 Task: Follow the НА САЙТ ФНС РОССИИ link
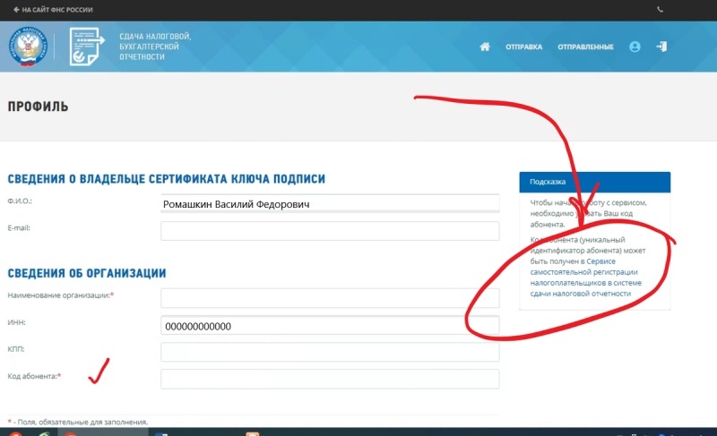pyautogui.click(x=52, y=10)
